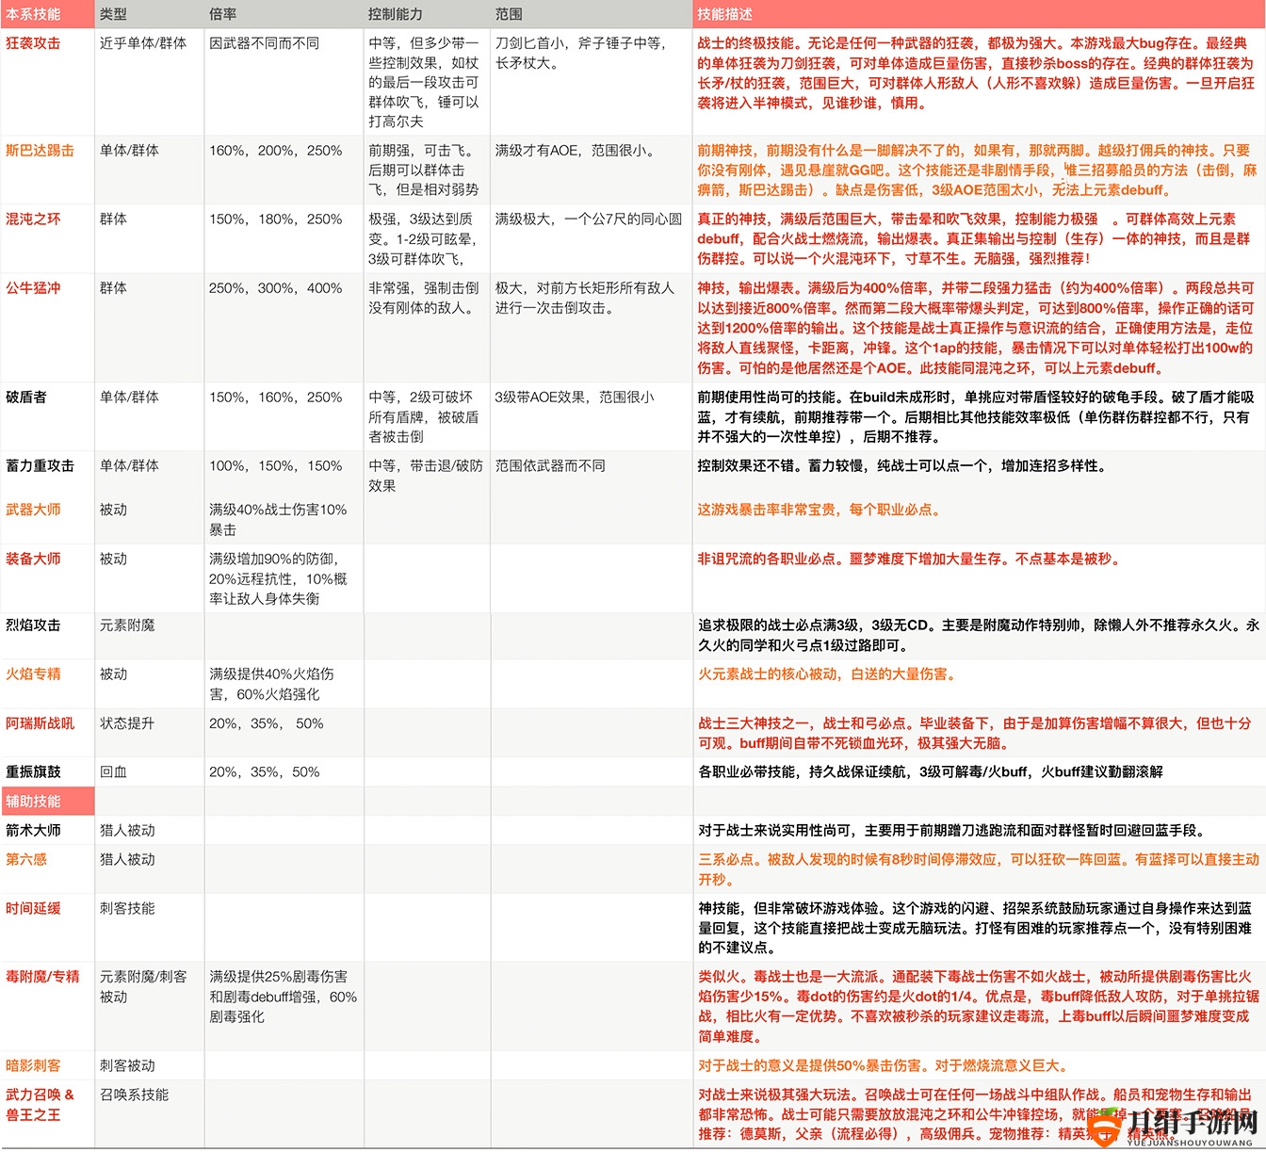The height and width of the screenshot is (1152, 1266).
Task: Select the 暗影刺客 skill name cell
Action: coord(47,1066)
